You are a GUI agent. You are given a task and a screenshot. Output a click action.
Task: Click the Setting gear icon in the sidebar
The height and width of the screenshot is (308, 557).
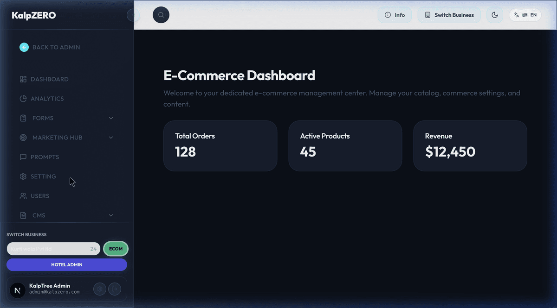pyautogui.click(x=23, y=176)
